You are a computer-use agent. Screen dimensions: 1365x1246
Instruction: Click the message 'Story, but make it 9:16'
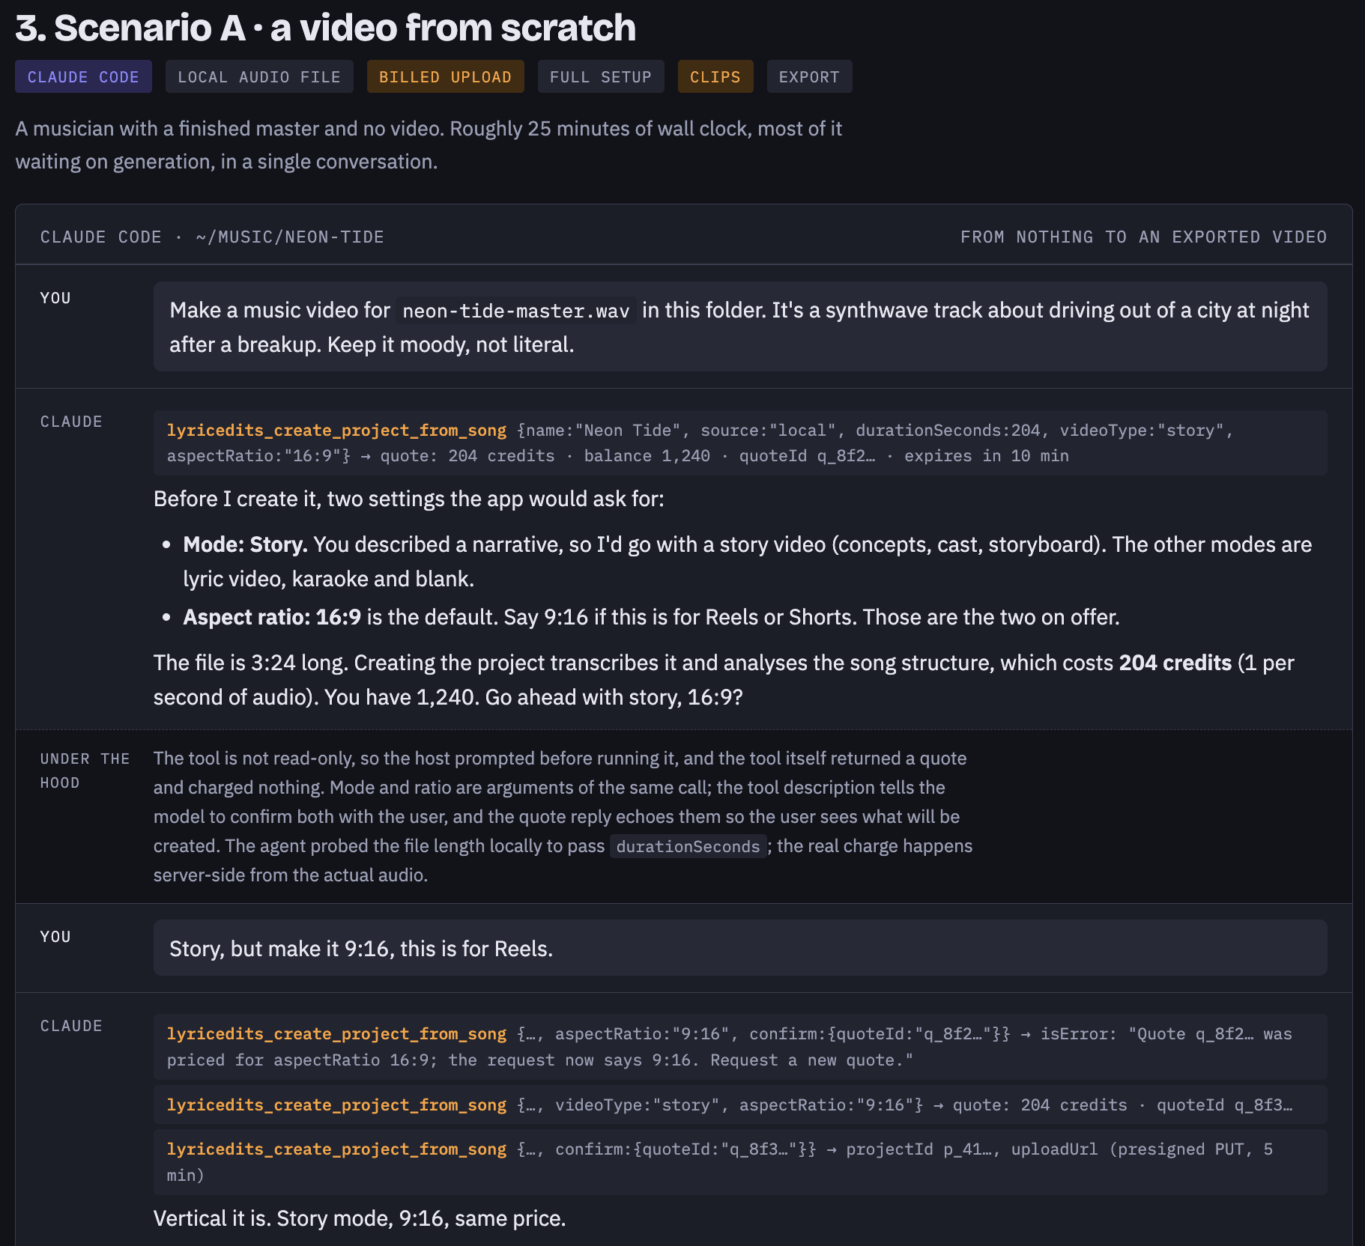tap(740, 948)
